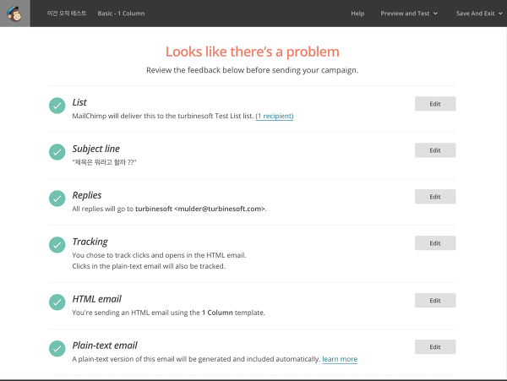This screenshot has width=507, height=381.
Task: Click the 'Subject line' section title
Action: (x=96, y=149)
